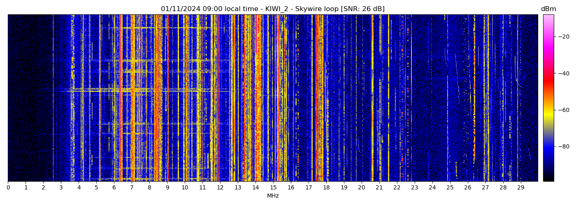Click the plot title mentioning KIWI_2 Skywire loop
Screen dimensions: 576x205
[x=272, y=9]
